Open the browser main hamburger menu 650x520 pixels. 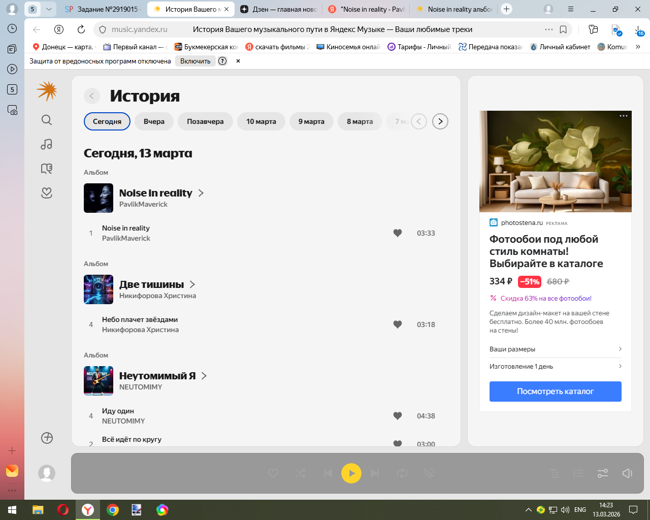[x=571, y=9]
